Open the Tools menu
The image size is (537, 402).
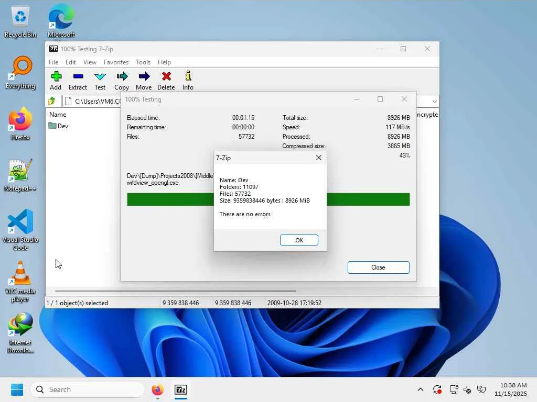click(x=143, y=62)
